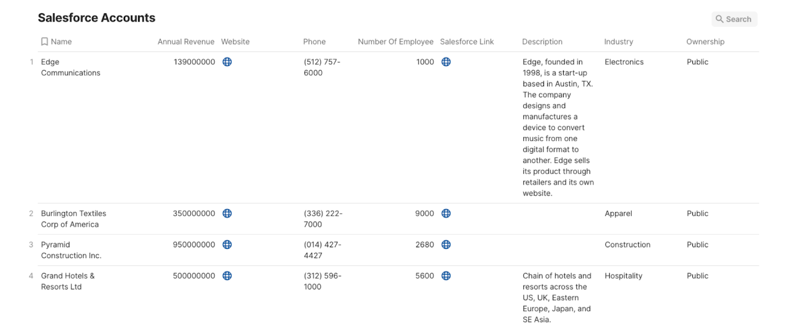Screen dimensions: 792x327
Task: Open Grand Hotels website globe icon
Action: 227,276
